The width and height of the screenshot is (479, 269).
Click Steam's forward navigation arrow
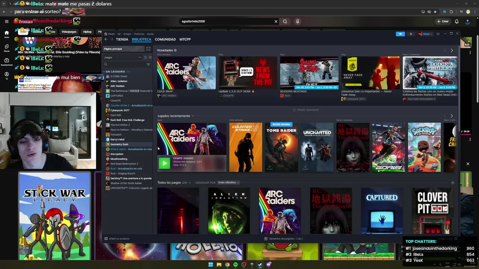(112, 39)
